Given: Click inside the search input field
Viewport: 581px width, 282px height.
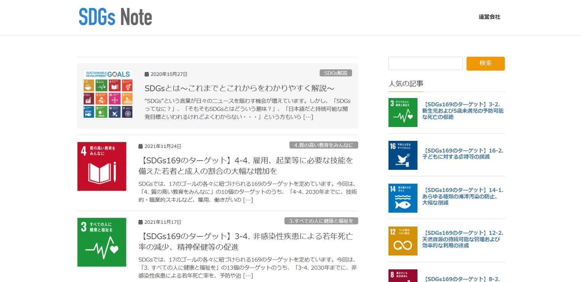Looking at the screenshot, I should pyautogui.click(x=425, y=63).
